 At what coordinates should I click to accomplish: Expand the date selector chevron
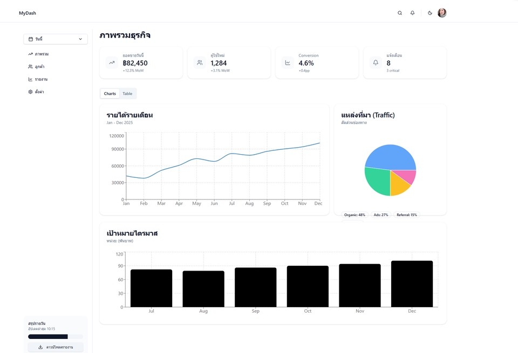tap(80, 39)
